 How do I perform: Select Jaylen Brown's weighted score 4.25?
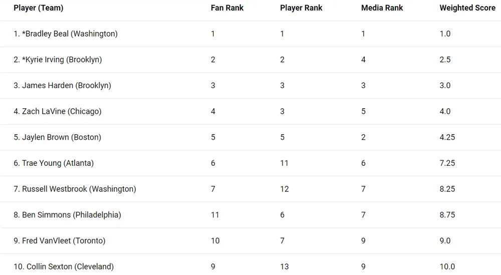pyautogui.click(x=447, y=137)
